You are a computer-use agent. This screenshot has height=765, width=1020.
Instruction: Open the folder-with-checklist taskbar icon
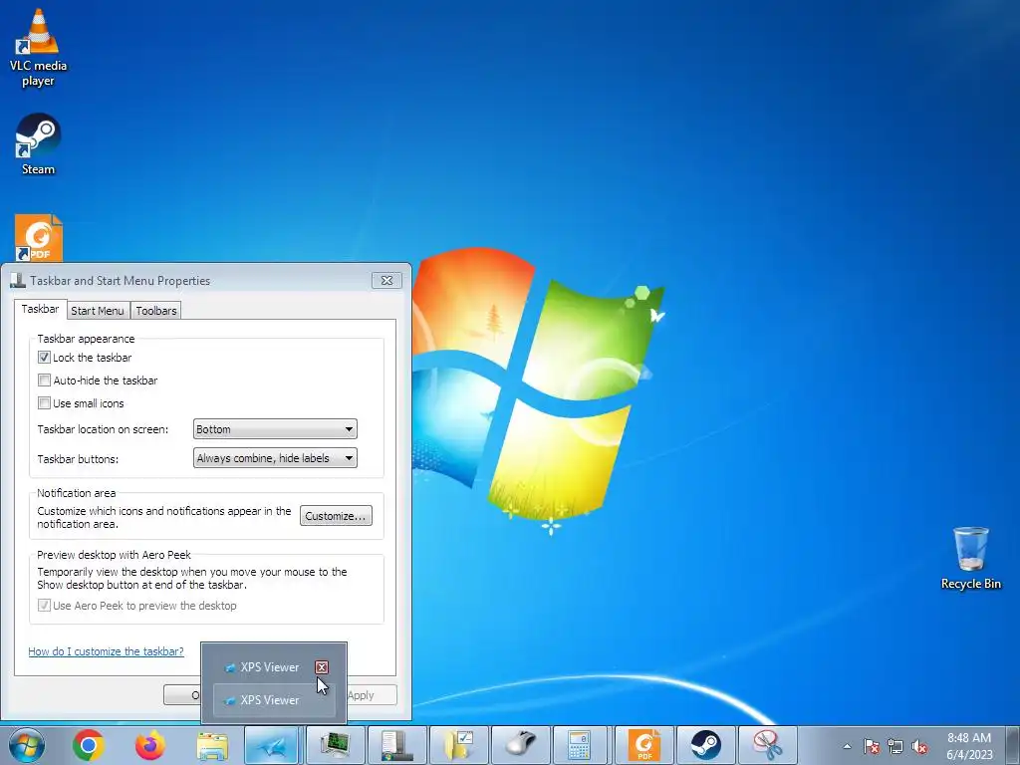click(457, 745)
